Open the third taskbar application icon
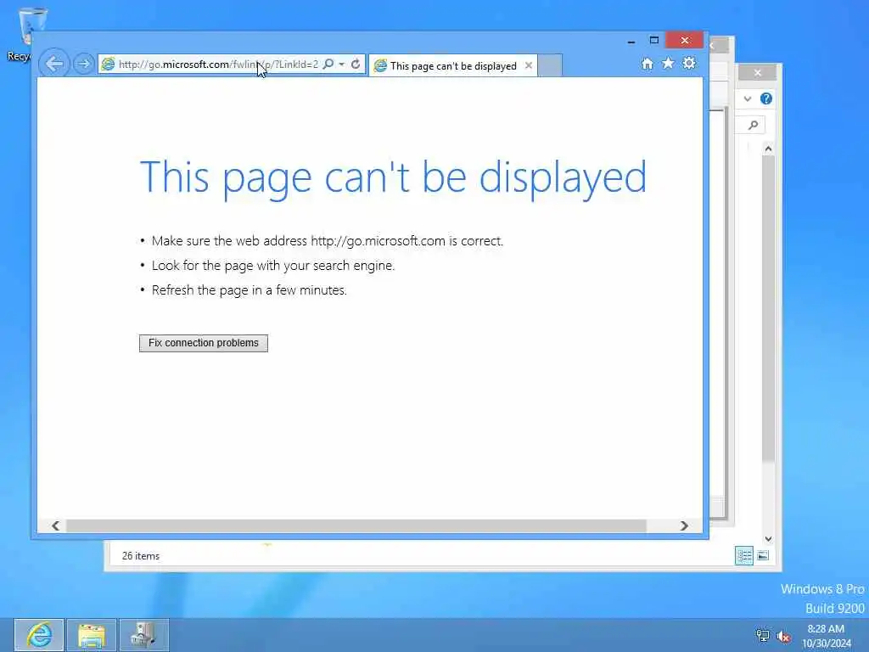This screenshot has height=652, width=869. 144,635
